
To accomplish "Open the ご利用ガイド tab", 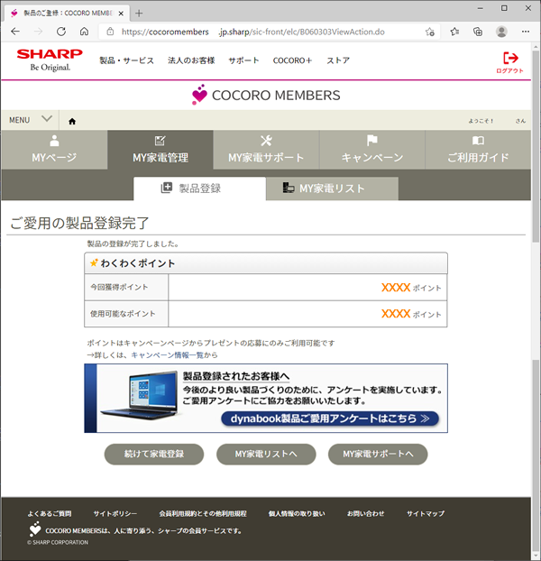I will tap(478, 150).
